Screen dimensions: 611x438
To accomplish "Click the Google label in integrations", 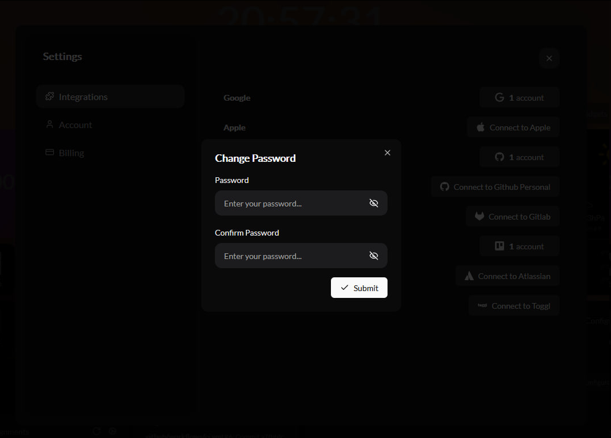I will (237, 98).
